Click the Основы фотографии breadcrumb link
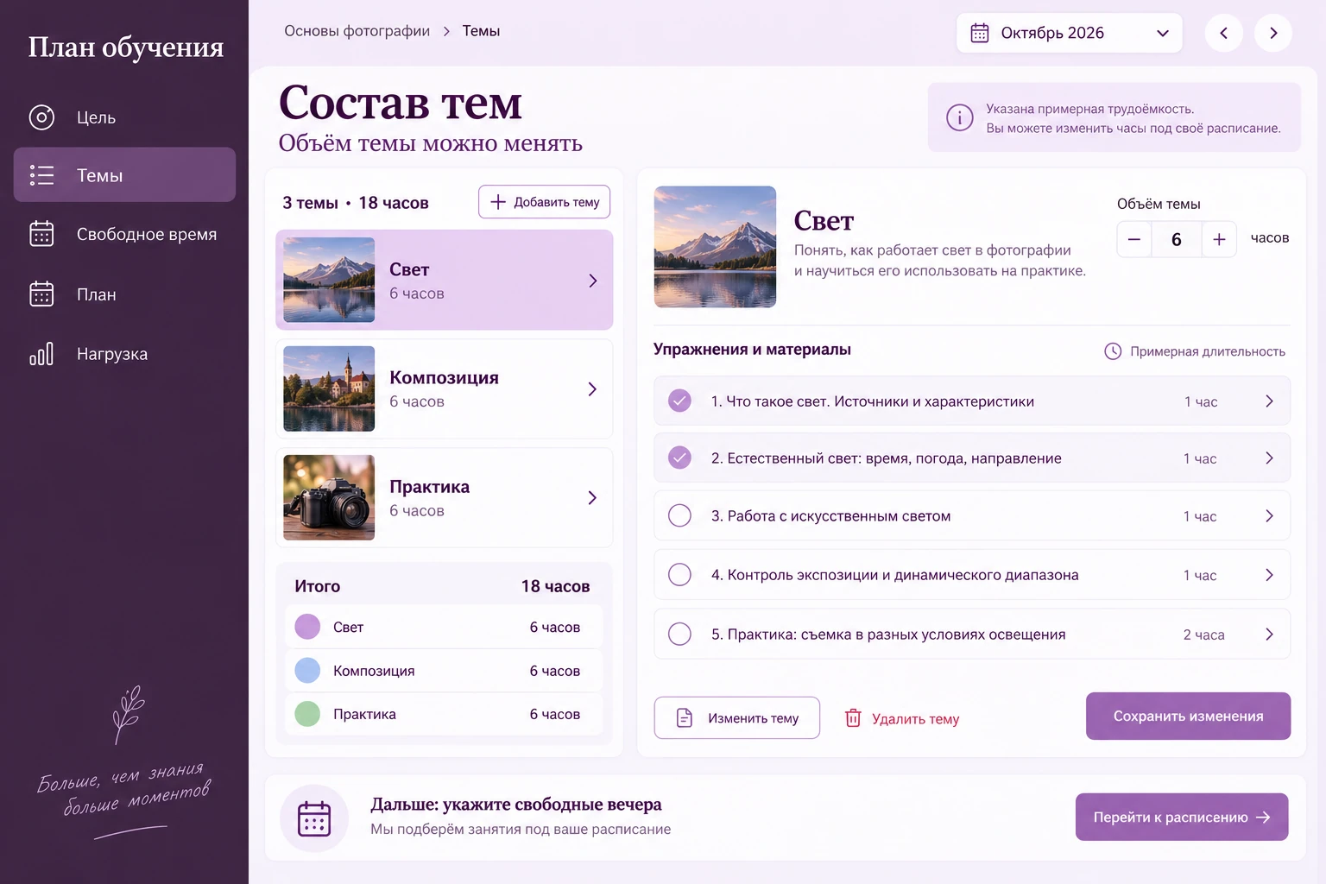 [x=357, y=31]
